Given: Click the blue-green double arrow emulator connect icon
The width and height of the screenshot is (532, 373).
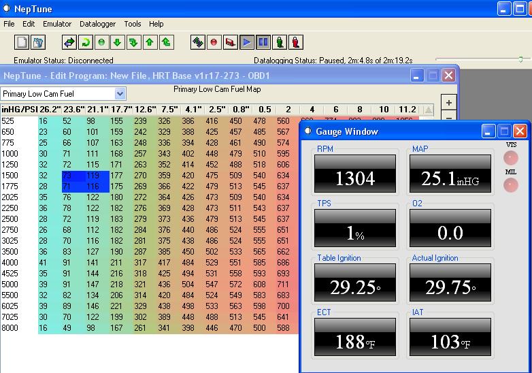Looking at the screenshot, I should 69,42.
